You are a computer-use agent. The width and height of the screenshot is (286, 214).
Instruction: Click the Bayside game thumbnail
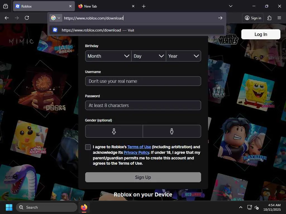pos(243,142)
